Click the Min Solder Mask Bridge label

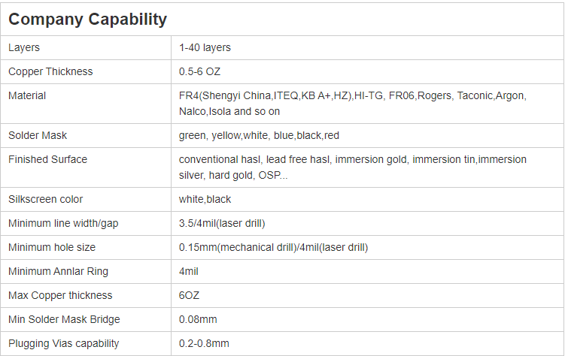64,319
